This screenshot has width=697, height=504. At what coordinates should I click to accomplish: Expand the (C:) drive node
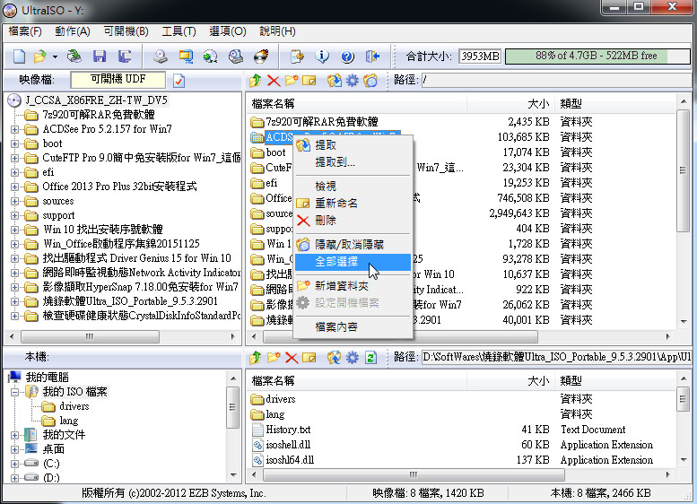(x=14, y=464)
